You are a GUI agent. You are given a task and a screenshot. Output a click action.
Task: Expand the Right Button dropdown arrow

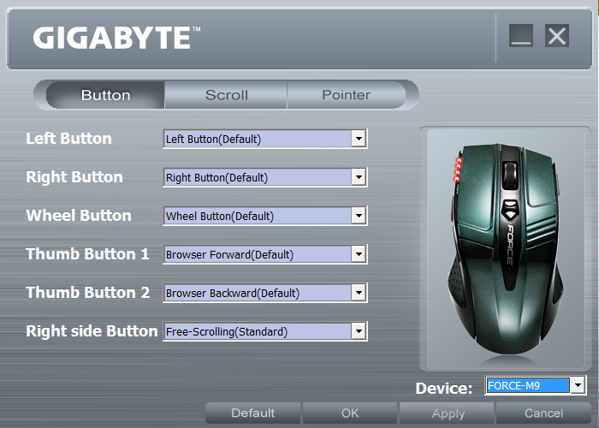point(359,177)
